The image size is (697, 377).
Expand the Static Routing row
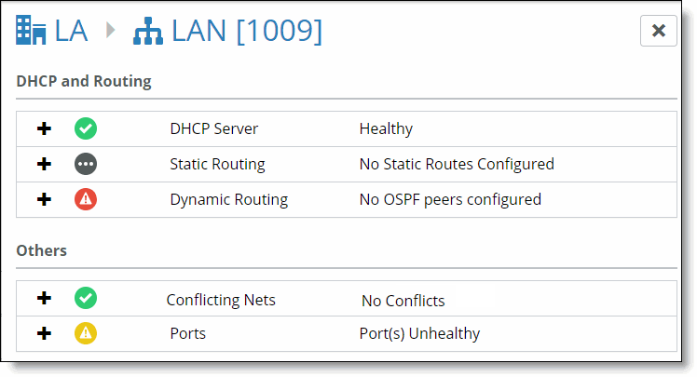pyautogui.click(x=44, y=164)
